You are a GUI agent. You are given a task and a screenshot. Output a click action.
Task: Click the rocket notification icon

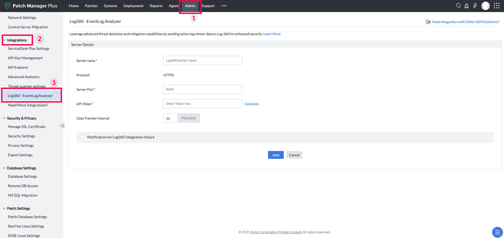click(467, 6)
